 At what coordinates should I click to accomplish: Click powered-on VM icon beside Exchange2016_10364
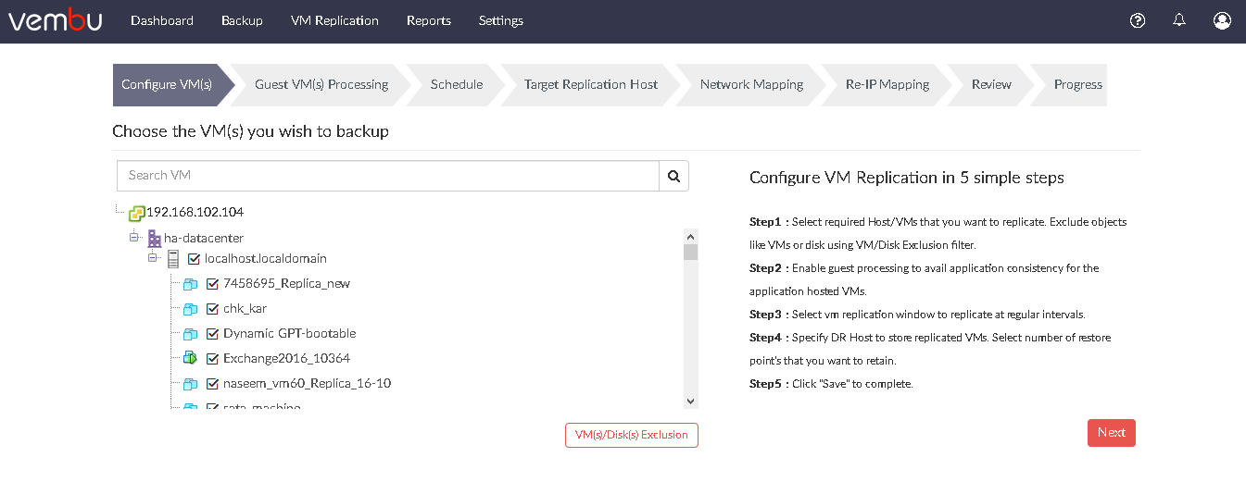point(190,358)
